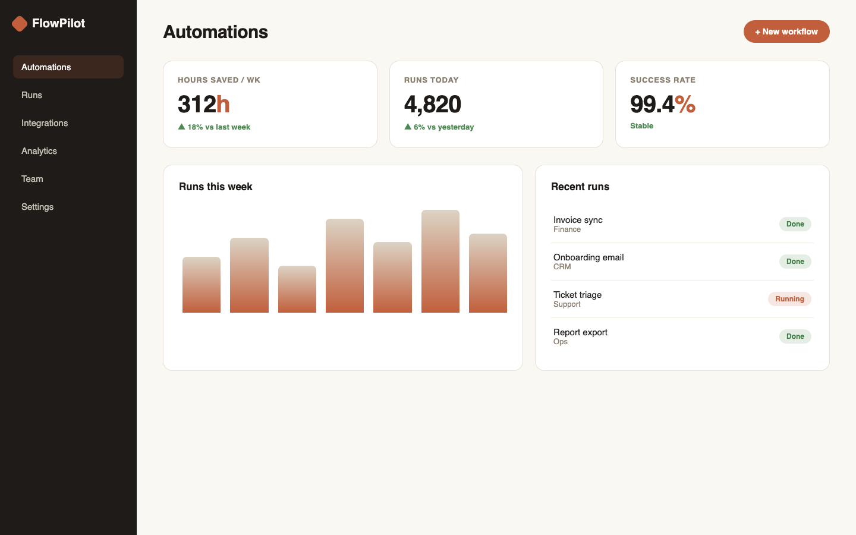The image size is (856, 535).
Task: Click the CRM label under Onboarding email
Action: coord(562,267)
